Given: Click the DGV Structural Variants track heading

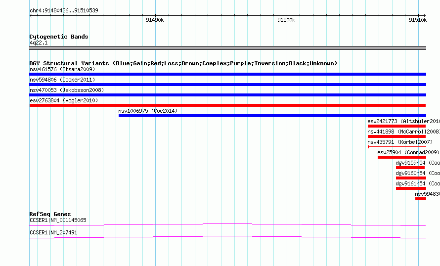Looking at the screenshot, I should click(183, 63).
